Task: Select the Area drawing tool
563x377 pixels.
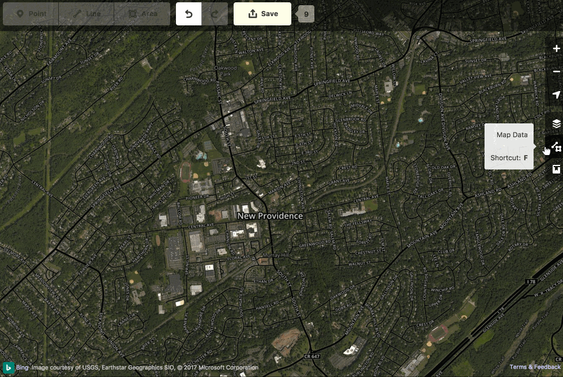Action: pos(142,13)
